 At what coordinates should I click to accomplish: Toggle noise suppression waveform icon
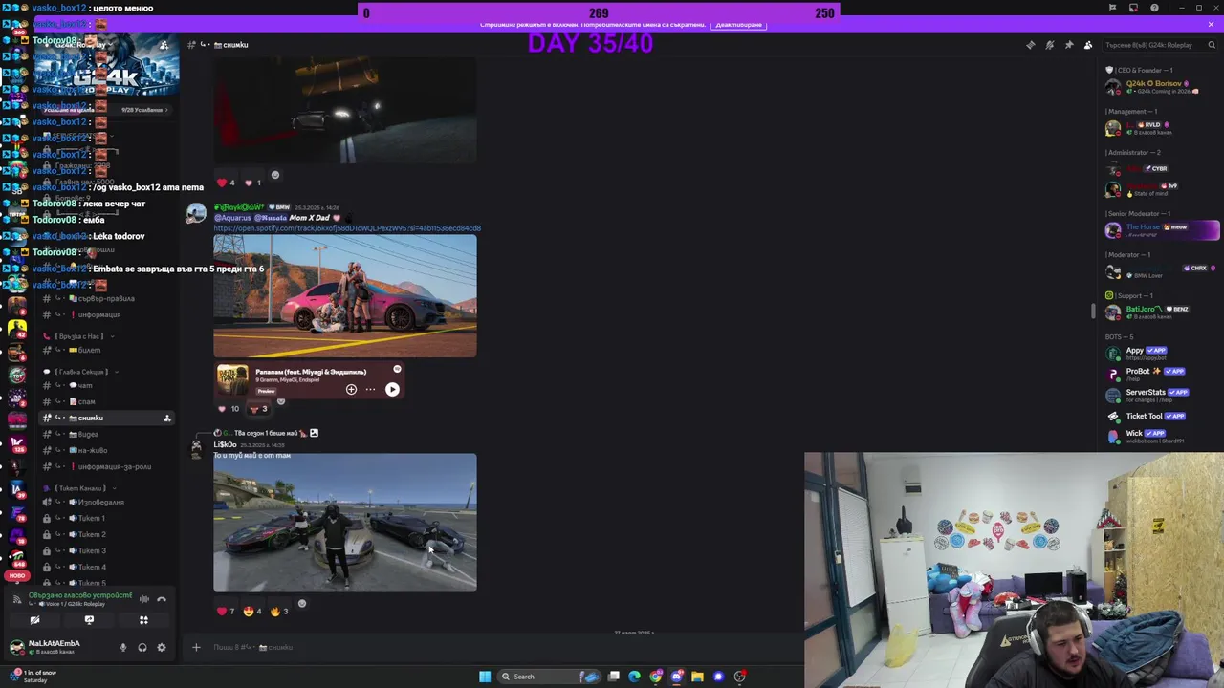coord(144,599)
